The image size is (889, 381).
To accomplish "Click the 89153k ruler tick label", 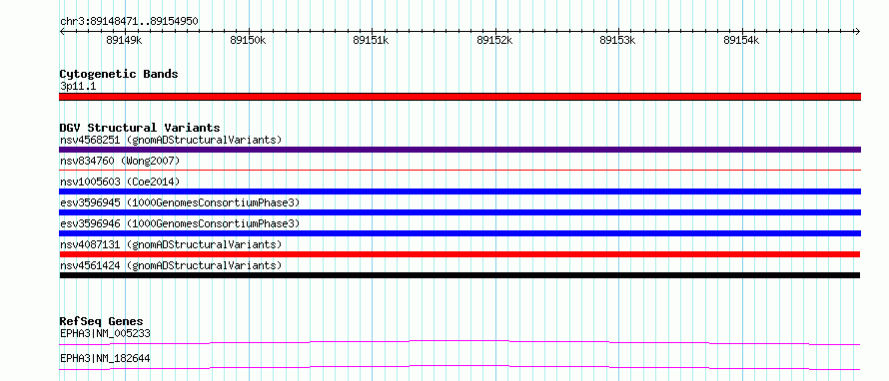I will click(618, 41).
